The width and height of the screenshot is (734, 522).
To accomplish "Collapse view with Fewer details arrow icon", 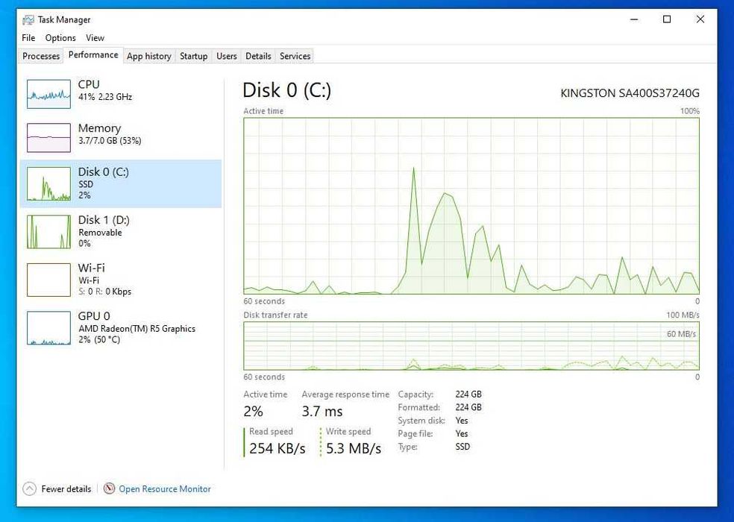I will tap(29, 488).
